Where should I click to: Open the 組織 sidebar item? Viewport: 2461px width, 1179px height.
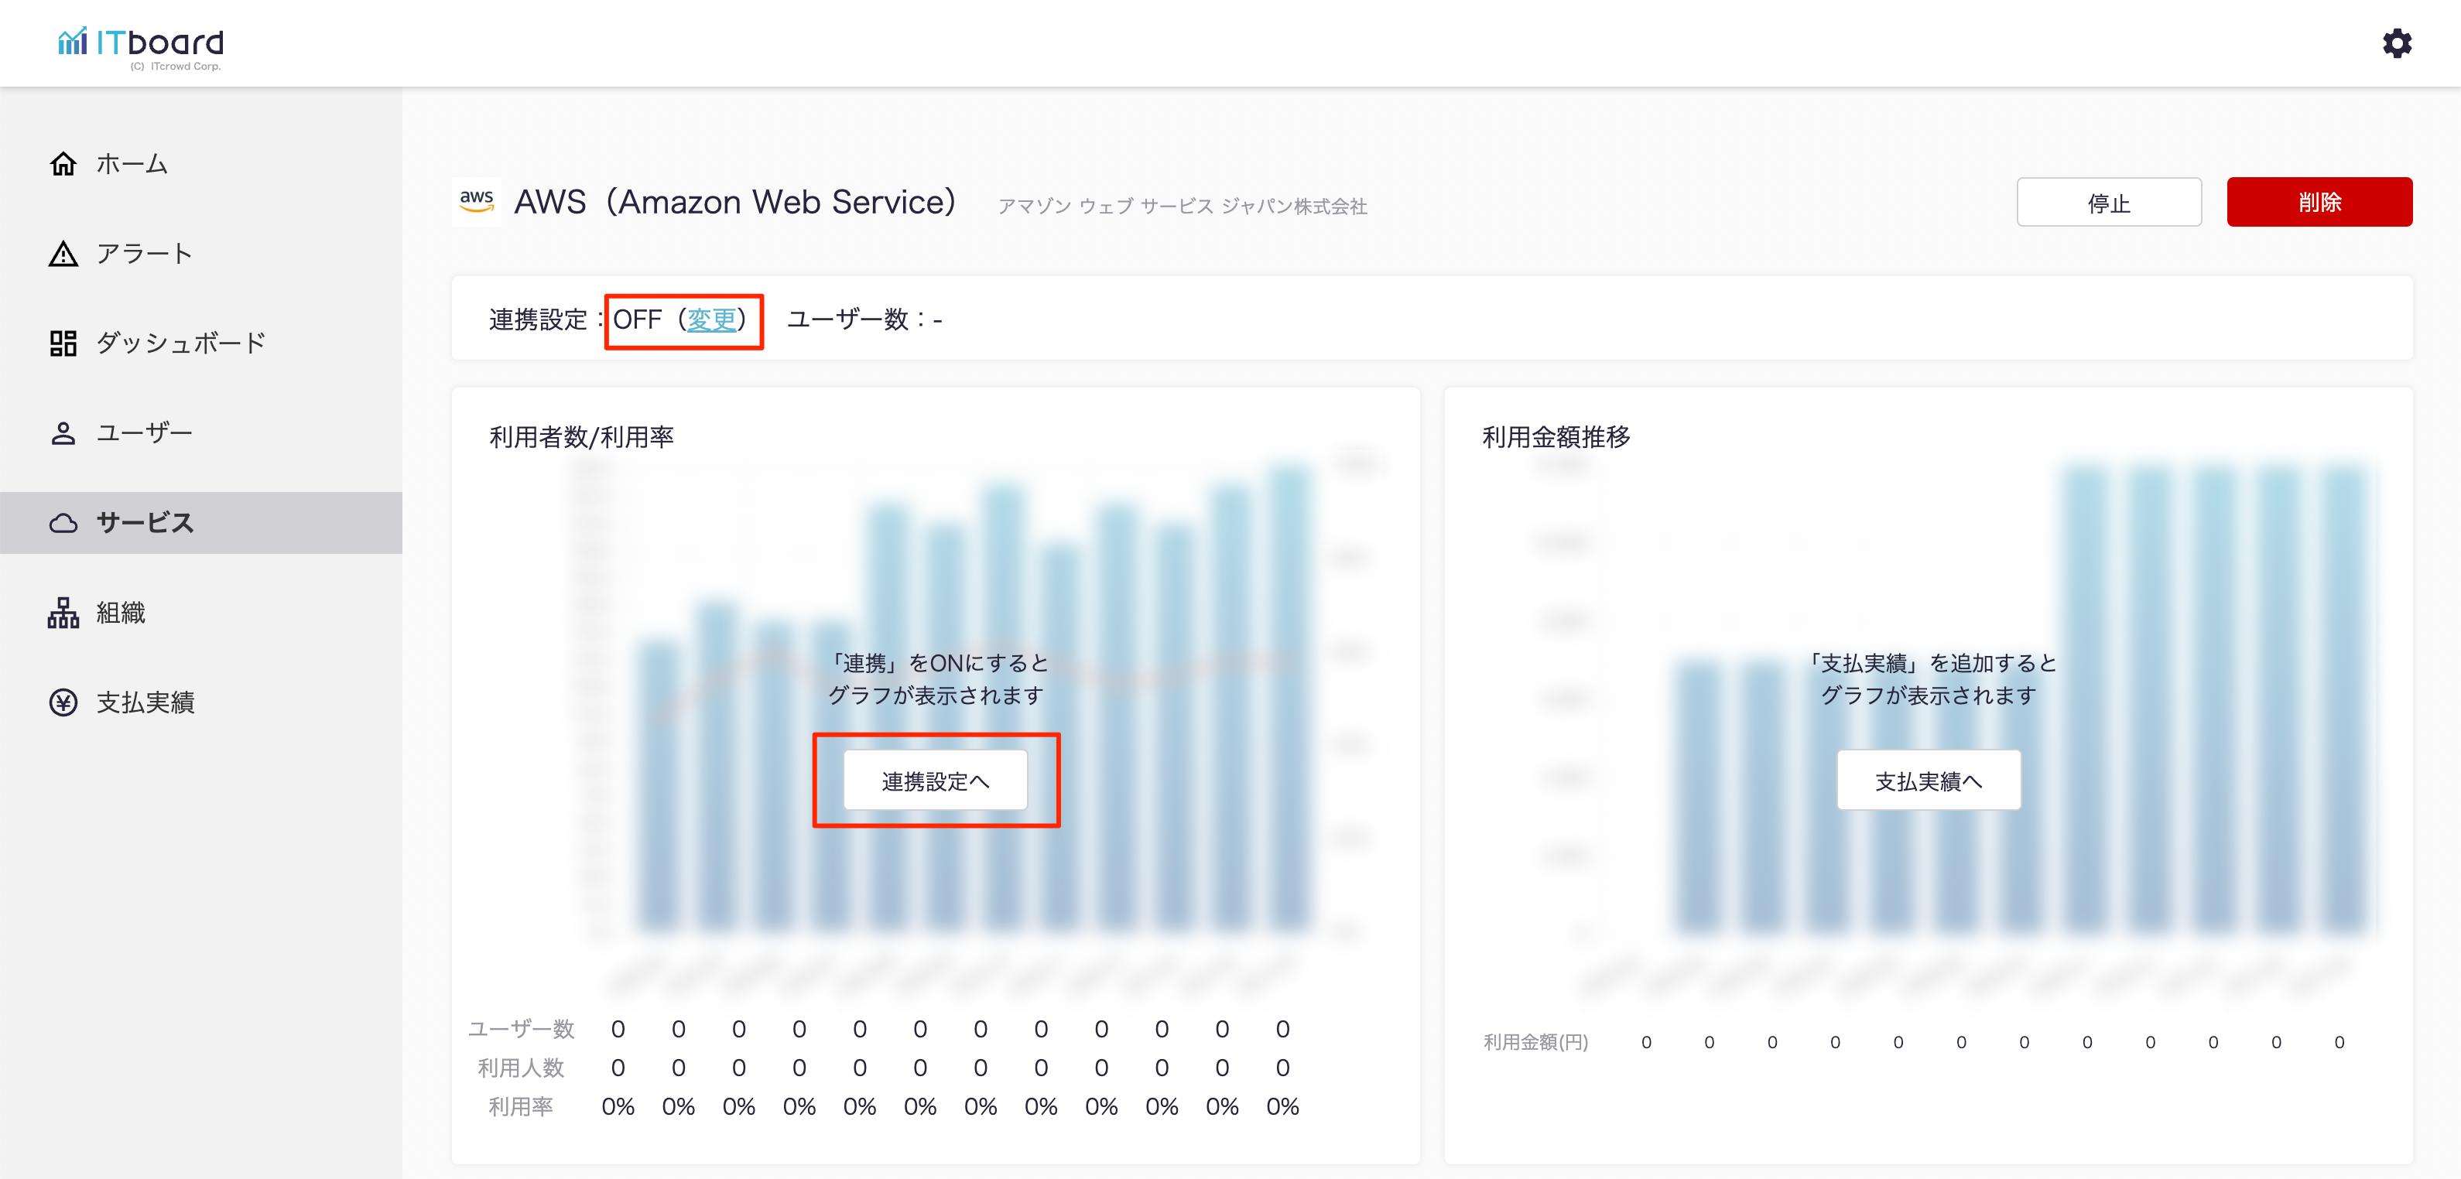pos(121,613)
